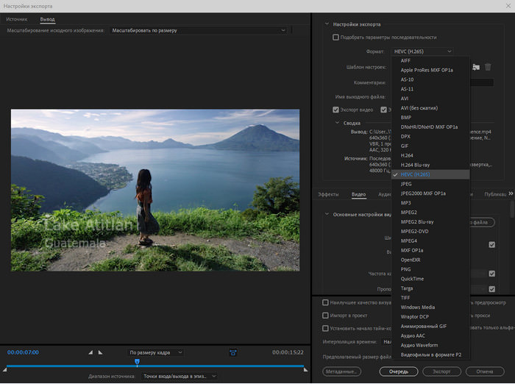
Task: Toggle 'Экспорт видео' checkbox
Action: click(x=335, y=110)
